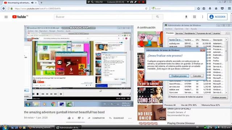Open the Windows Start orb
The image size is (232, 130).
5,127
